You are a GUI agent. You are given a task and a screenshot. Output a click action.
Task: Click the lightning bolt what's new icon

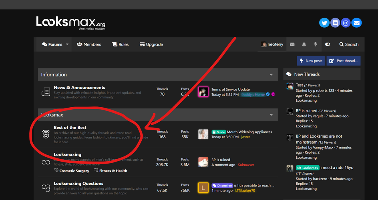(x=316, y=44)
